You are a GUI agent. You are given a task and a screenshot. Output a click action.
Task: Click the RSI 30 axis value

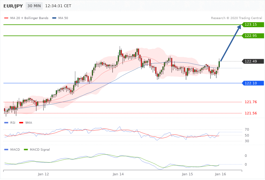tap(247, 141)
